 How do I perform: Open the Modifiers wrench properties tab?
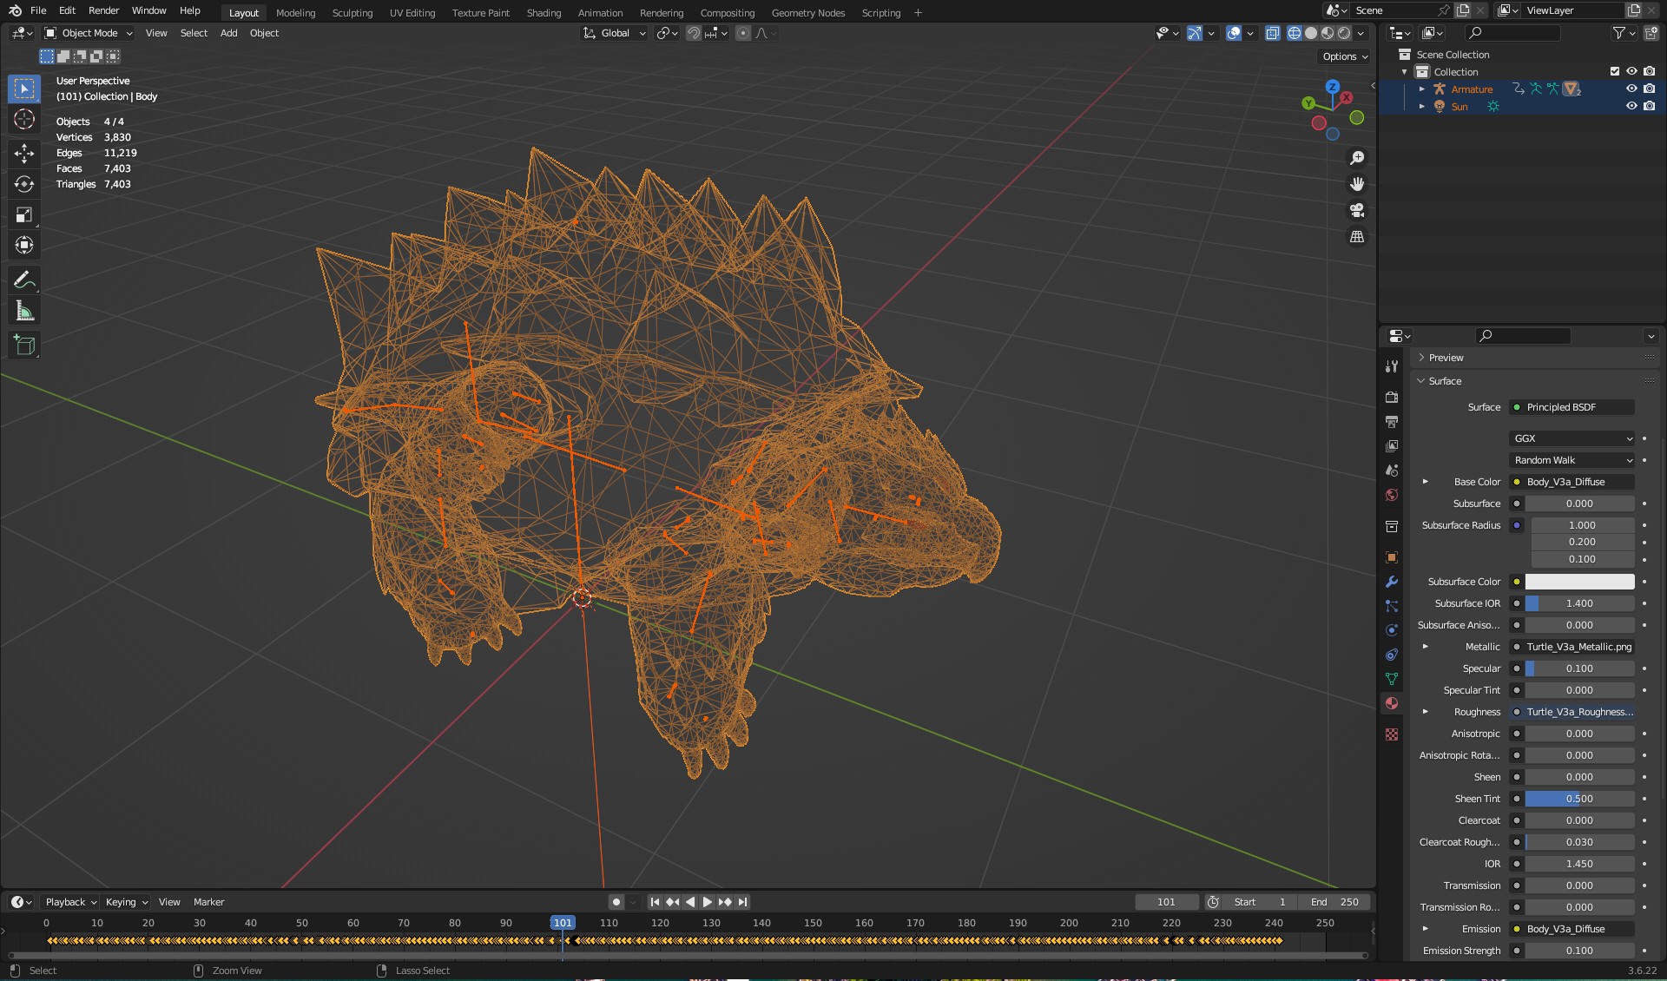click(1392, 582)
